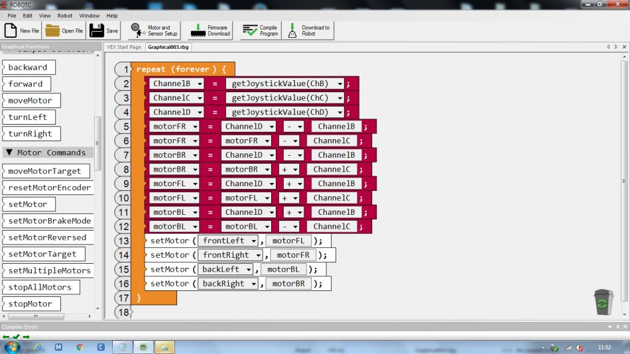Click the ChannelB operand field on line 5

pyautogui.click(x=336, y=127)
